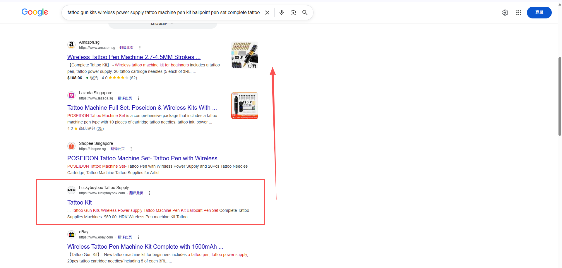Click the scrollbar up arrow
The height and width of the screenshot is (268, 562).
pyautogui.click(x=560, y=4)
